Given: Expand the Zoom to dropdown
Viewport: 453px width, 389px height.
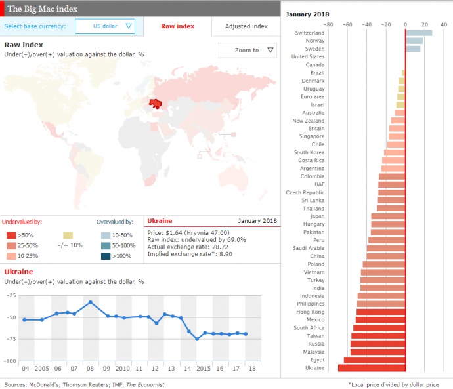Looking at the screenshot, I should pos(246,50).
